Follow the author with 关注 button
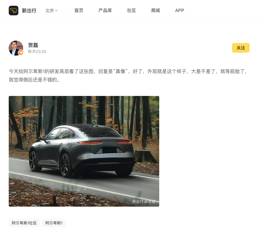The width and height of the screenshot is (270, 240). coord(241,48)
